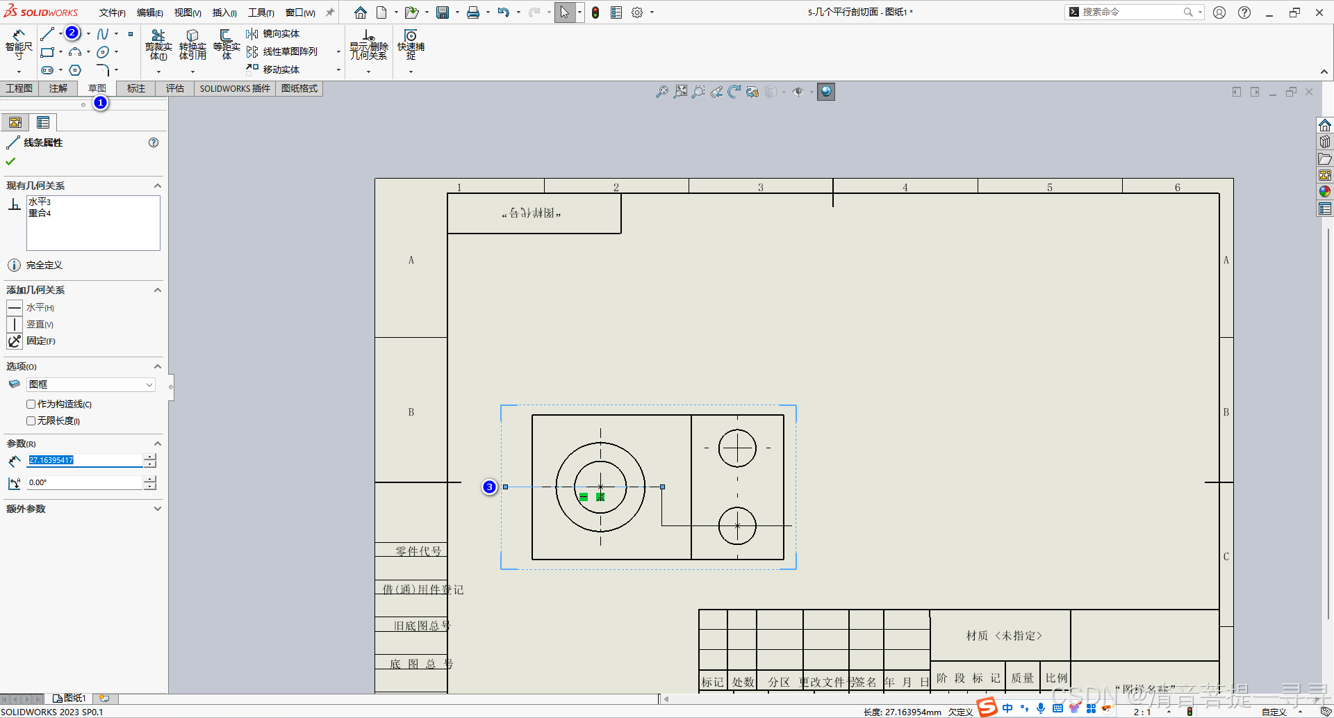1334x718 pixels.
Task: Click Display/Delete Relations (显示/删除几何关系)
Action: point(368,45)
